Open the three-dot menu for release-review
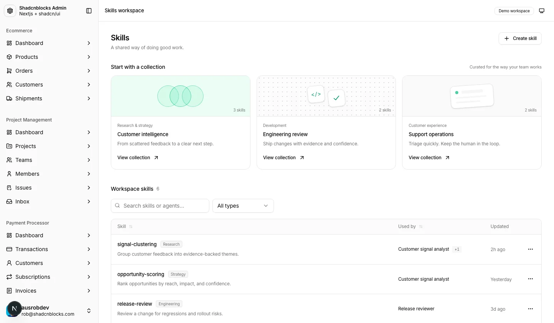 pos(531,309)
